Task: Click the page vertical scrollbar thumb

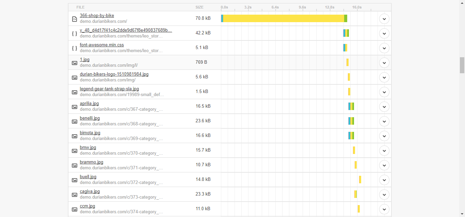Action: click(x=462, y=65)
